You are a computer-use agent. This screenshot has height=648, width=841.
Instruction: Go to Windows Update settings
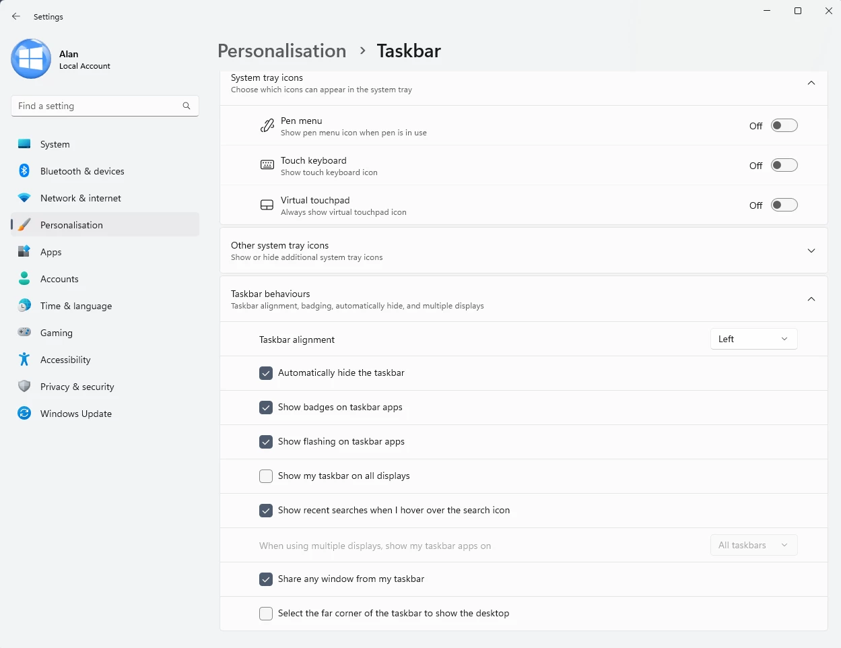point(105,414)
